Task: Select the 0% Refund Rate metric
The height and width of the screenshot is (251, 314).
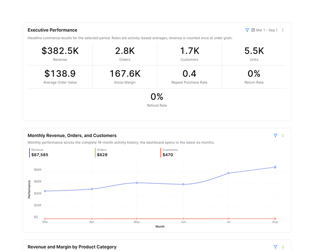Action: (157, 100)
